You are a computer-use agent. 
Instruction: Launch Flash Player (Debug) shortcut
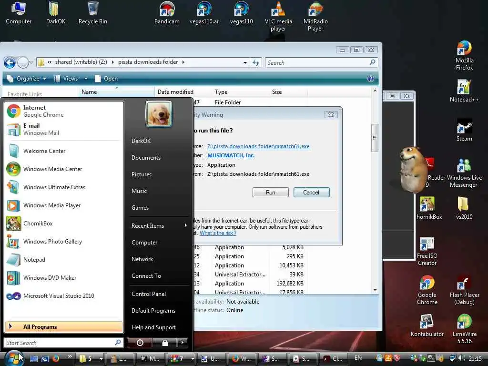464,290
